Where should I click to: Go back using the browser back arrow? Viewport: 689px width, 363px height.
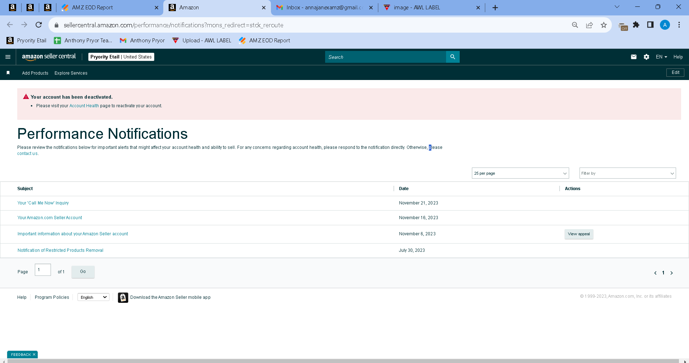[10, 25]
